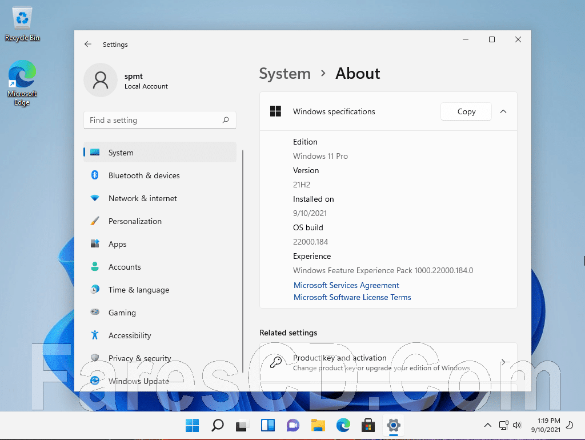Click in the Find a setting field

(x=160, y=120)
